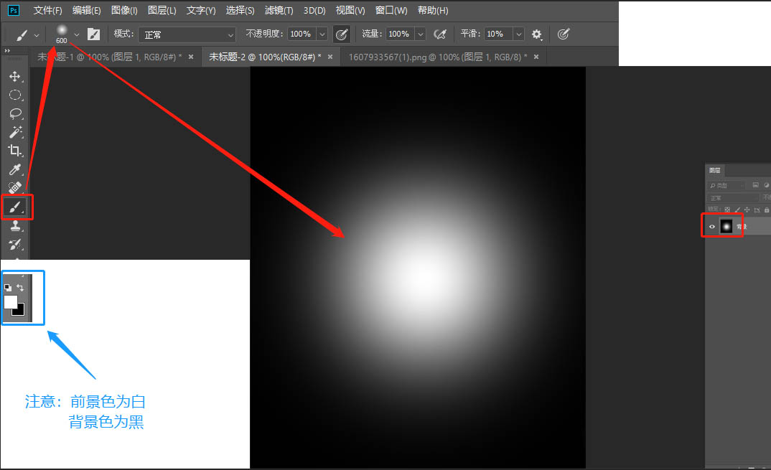Pick the Eyedropper tool

15,170
